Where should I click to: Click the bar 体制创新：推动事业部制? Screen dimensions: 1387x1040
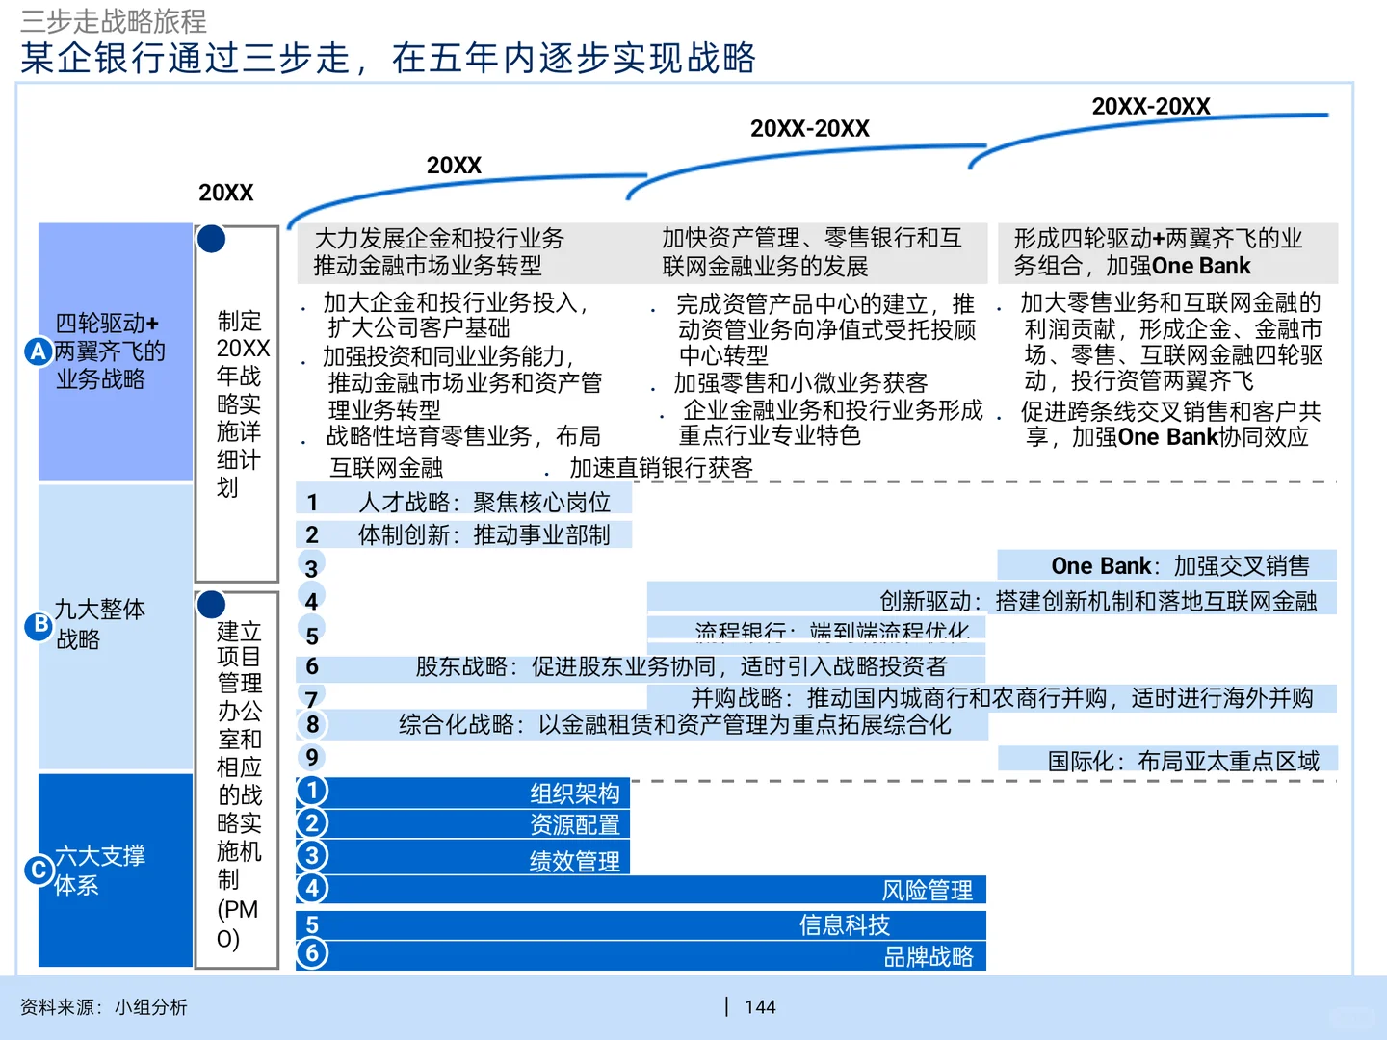coord(463,534)
